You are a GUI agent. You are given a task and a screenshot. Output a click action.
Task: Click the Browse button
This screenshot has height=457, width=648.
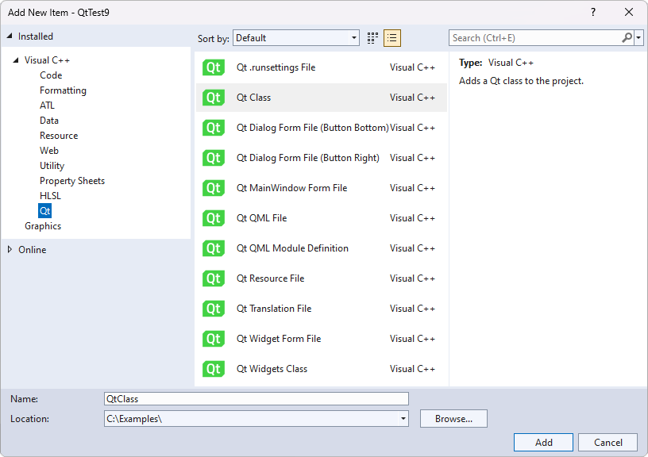[x=453, y=418]
